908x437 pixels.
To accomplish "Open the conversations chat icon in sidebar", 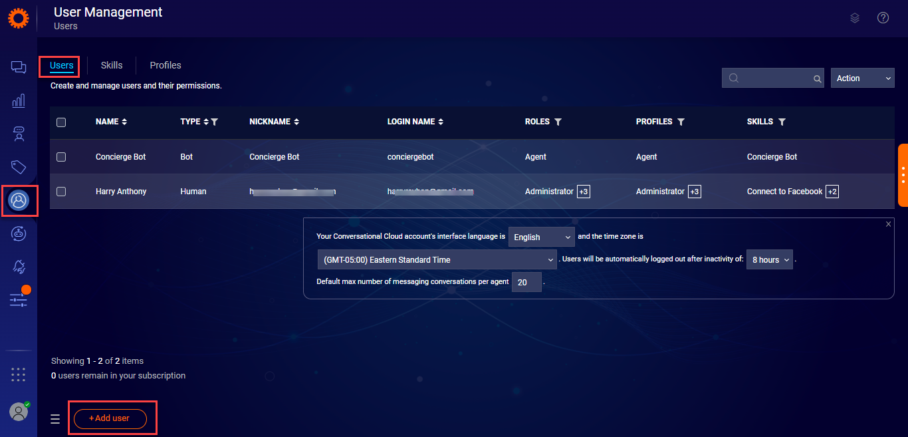I will 19,67.
